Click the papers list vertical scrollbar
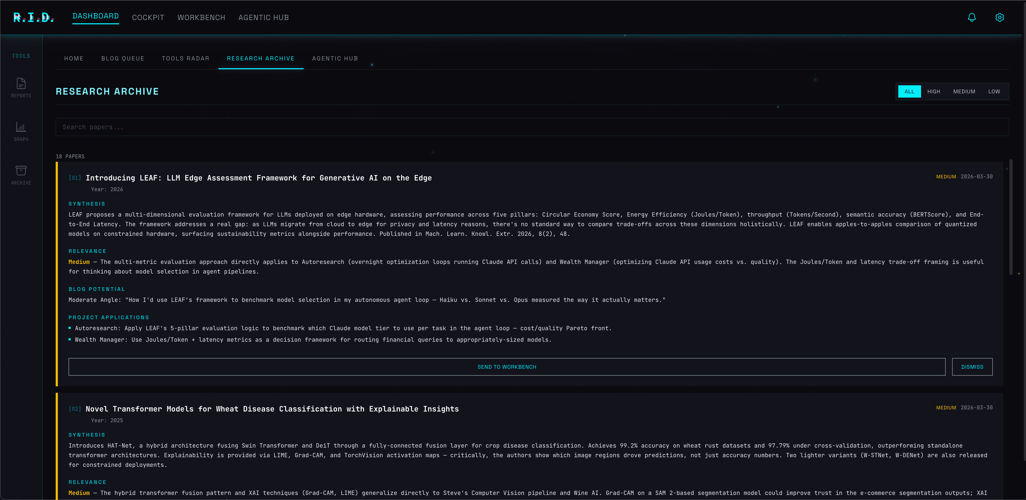 (1011, 217)
